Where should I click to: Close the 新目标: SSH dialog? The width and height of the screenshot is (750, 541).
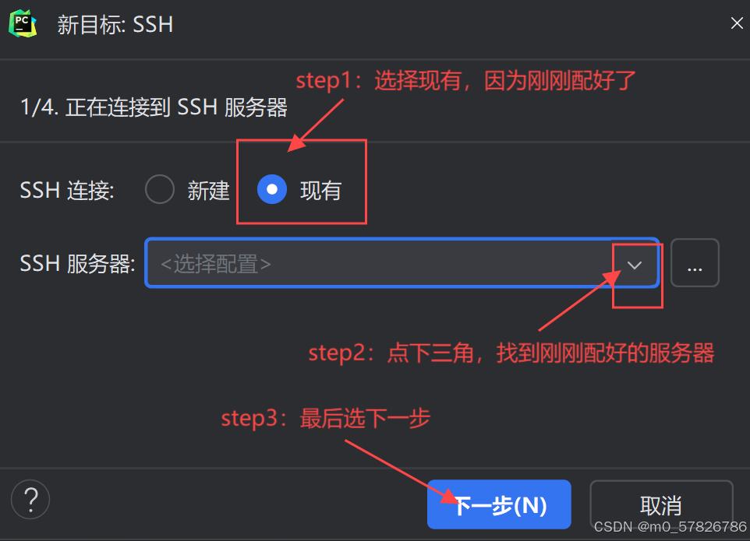coord(737,23)
